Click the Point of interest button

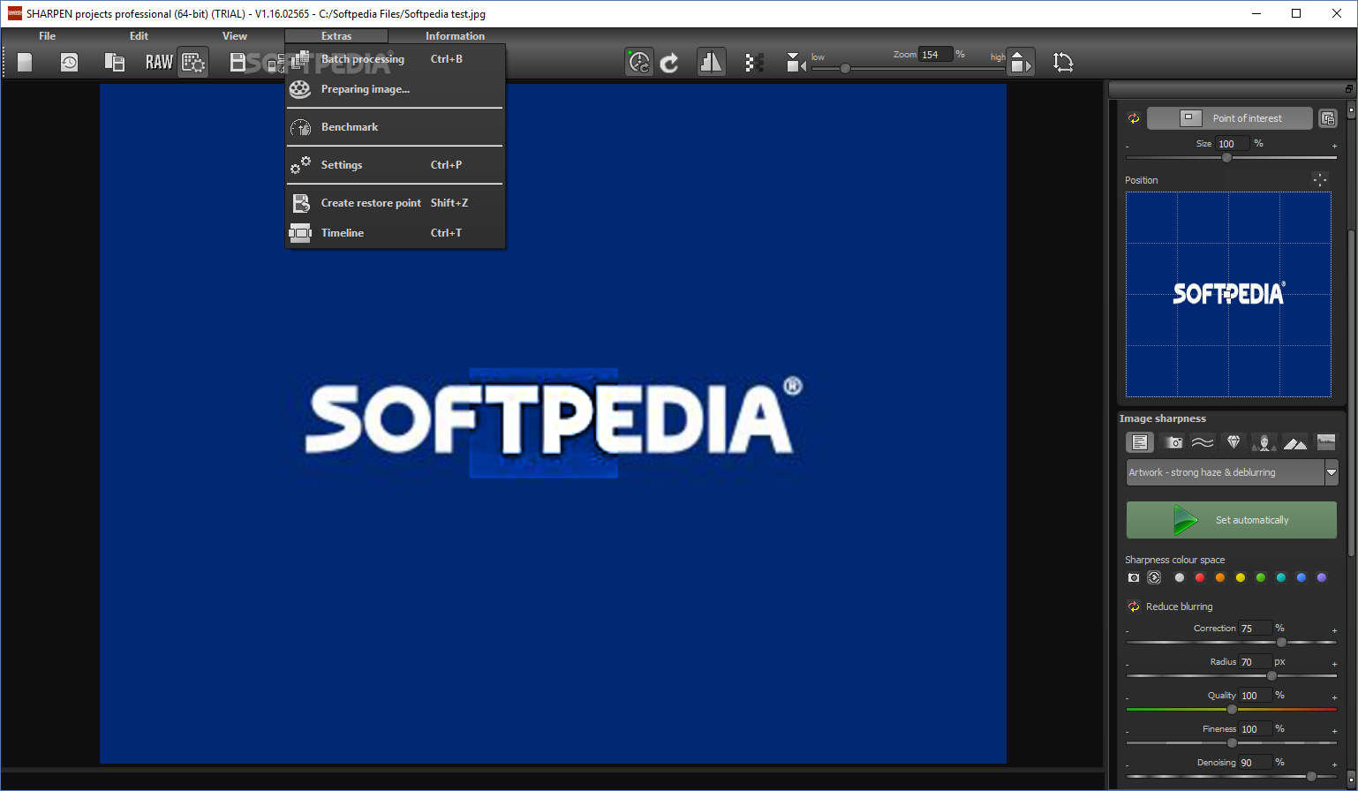[1229, 118]
